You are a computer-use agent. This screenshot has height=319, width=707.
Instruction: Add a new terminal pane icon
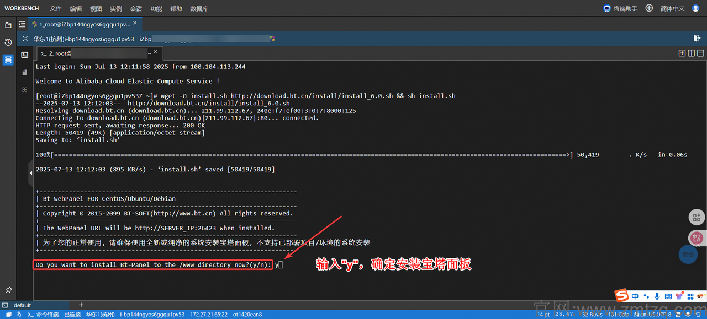682,53
